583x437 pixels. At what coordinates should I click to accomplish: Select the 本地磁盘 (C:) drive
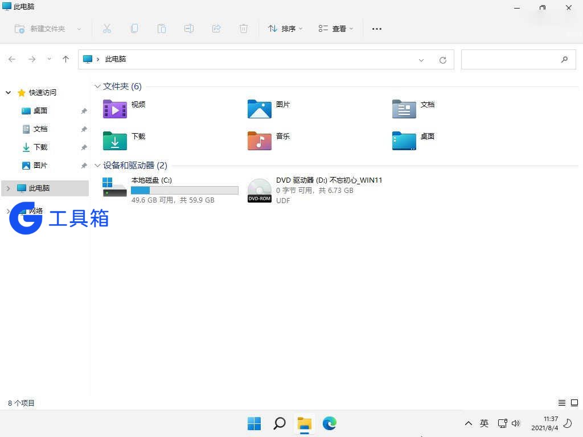tap(170, 190)
